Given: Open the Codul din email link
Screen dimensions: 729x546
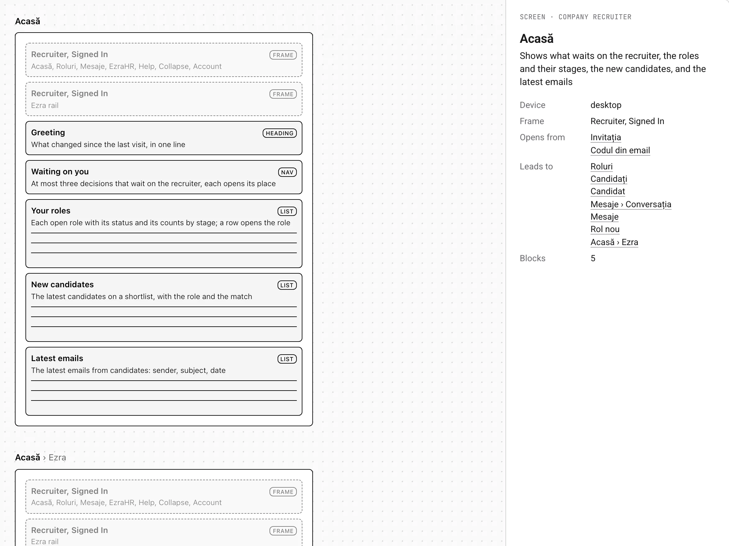Looking at the screenshot, I should point(620,150).
